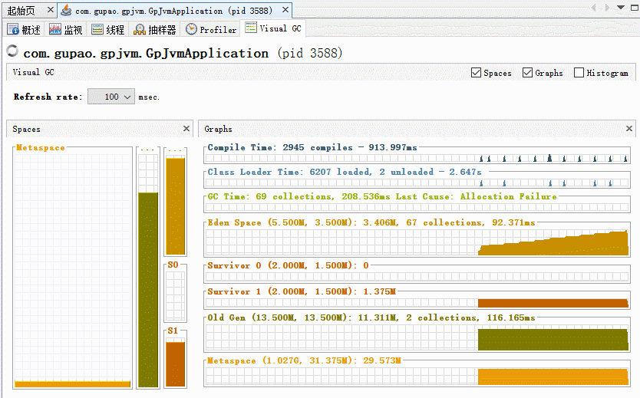Uncheck the Graphs checkbox
This screenshot has height=398, width=640.
click(x=527, y=73)
